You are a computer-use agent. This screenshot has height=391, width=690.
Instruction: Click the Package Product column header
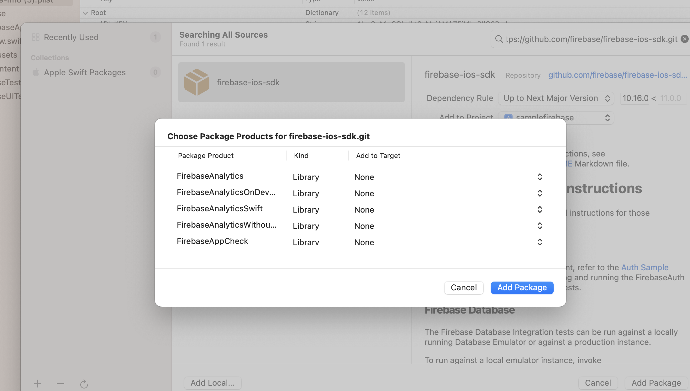pos(206,156)
